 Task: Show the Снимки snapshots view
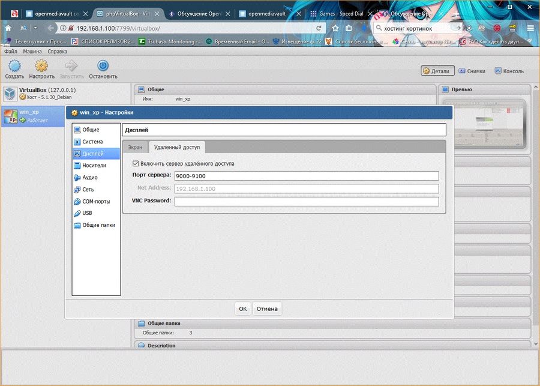pyautogui.click(x=472, y=71)
